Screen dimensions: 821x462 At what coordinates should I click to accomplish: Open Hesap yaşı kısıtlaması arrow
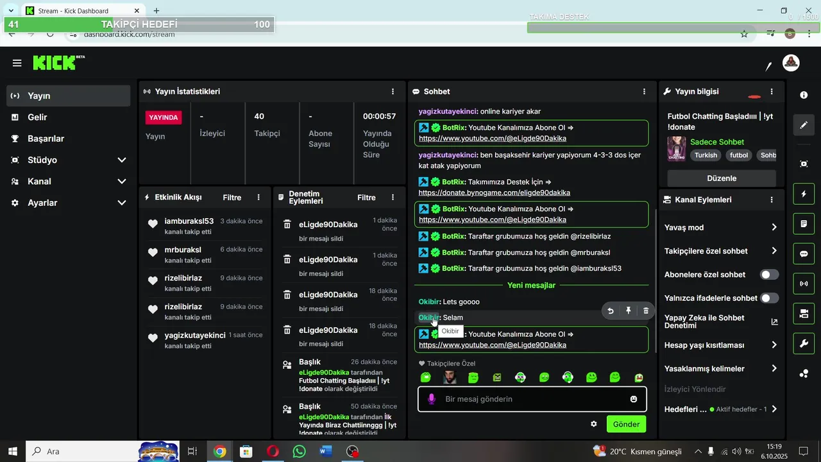point(774,345)
